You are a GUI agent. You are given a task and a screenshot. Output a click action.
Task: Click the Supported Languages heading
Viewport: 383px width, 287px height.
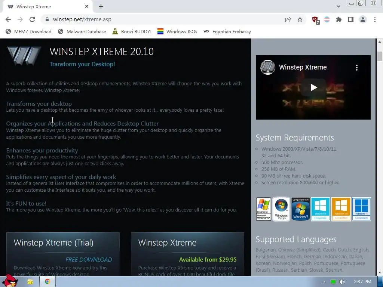(296, 240)
